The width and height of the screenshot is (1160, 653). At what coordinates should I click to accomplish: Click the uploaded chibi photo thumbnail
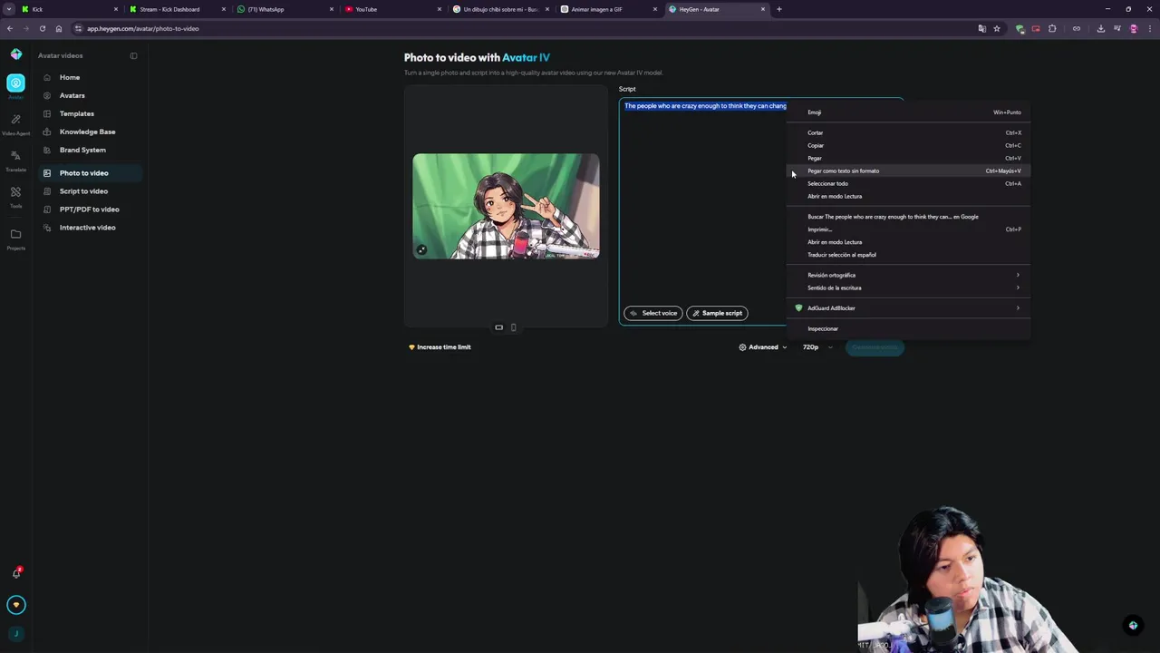click(506, 206)
